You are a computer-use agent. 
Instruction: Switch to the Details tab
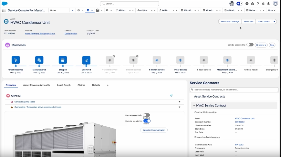point(96,85)
